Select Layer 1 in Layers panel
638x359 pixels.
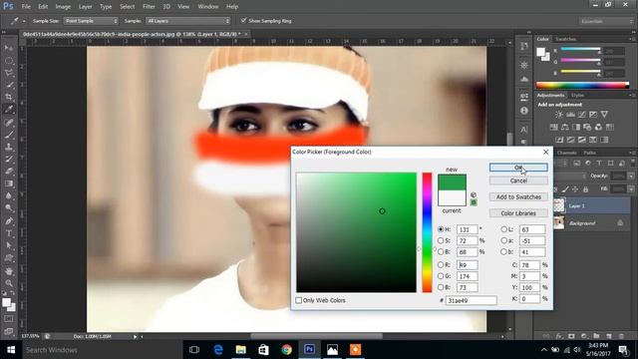(x=591, y=206)
